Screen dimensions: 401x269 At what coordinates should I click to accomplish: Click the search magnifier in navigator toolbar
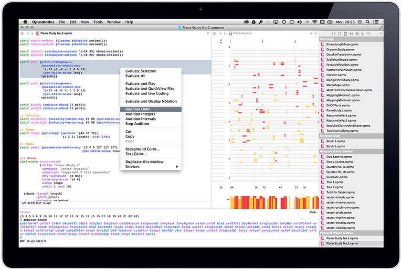(369, 34)
